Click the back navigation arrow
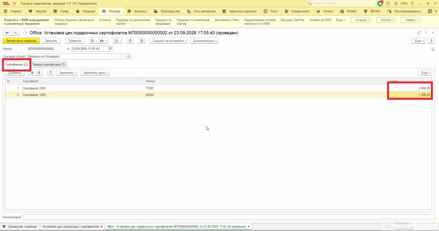The width and height of the screenshot is (439, 231). pyautogui.click(x=7, y=33)
